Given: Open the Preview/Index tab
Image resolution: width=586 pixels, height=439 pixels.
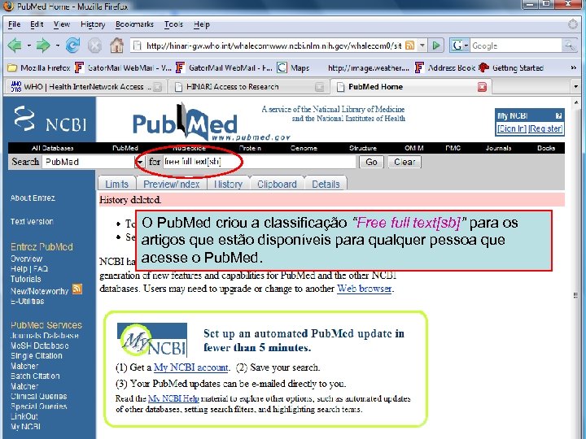Looking at the screenshot, I should coord(172,184).
